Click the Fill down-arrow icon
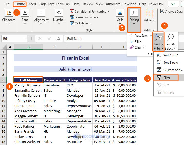This screenshot has height=145, width=184. (132, 41)
